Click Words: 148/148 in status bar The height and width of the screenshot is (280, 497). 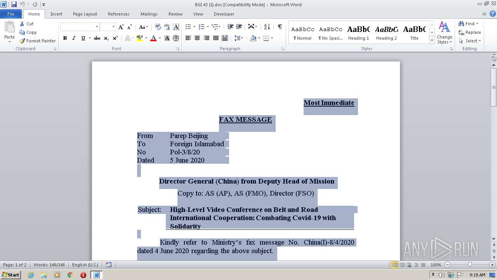point(49,265)
